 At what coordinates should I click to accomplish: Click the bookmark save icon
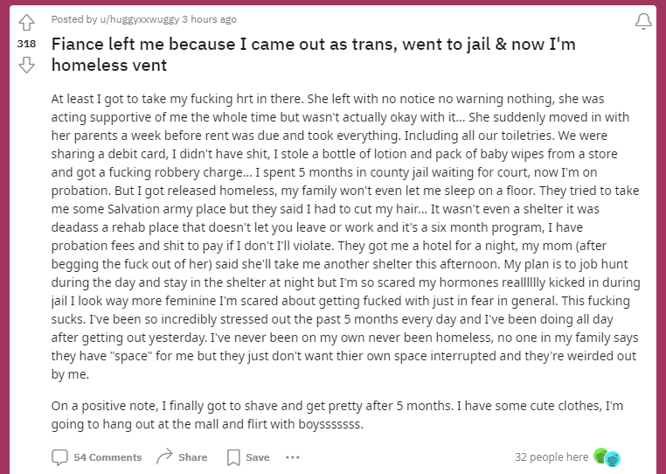[x=233, y=457]
